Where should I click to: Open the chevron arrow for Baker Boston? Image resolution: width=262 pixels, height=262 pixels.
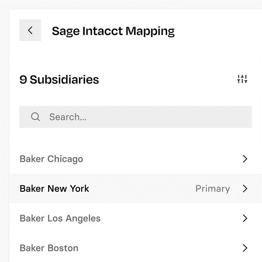pos(245,248)
